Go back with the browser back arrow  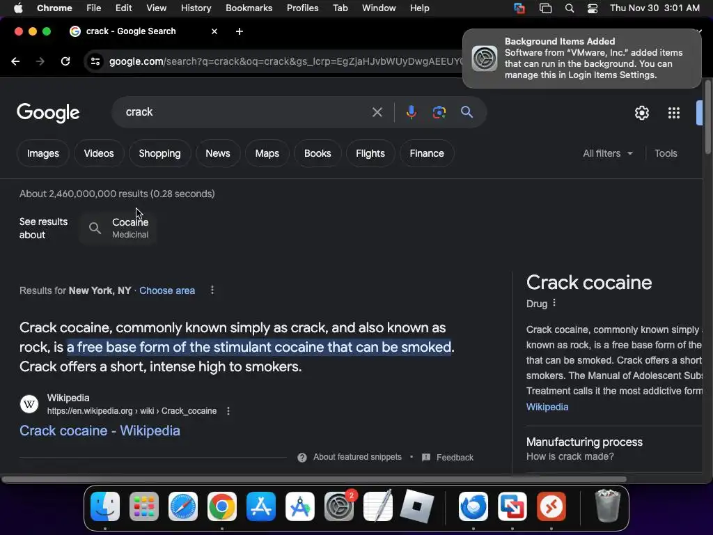(15, 61)
